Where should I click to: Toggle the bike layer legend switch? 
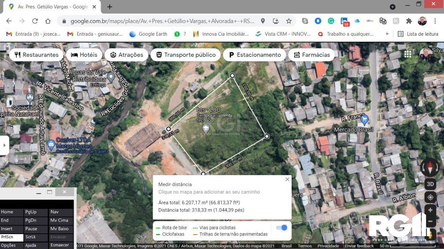coord(282,228)
